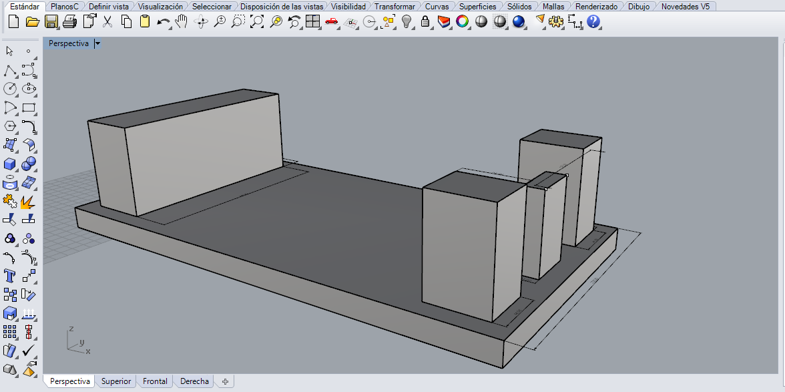Expand the Perspectiva viewport dropdown arrow

tap(98, 43)
